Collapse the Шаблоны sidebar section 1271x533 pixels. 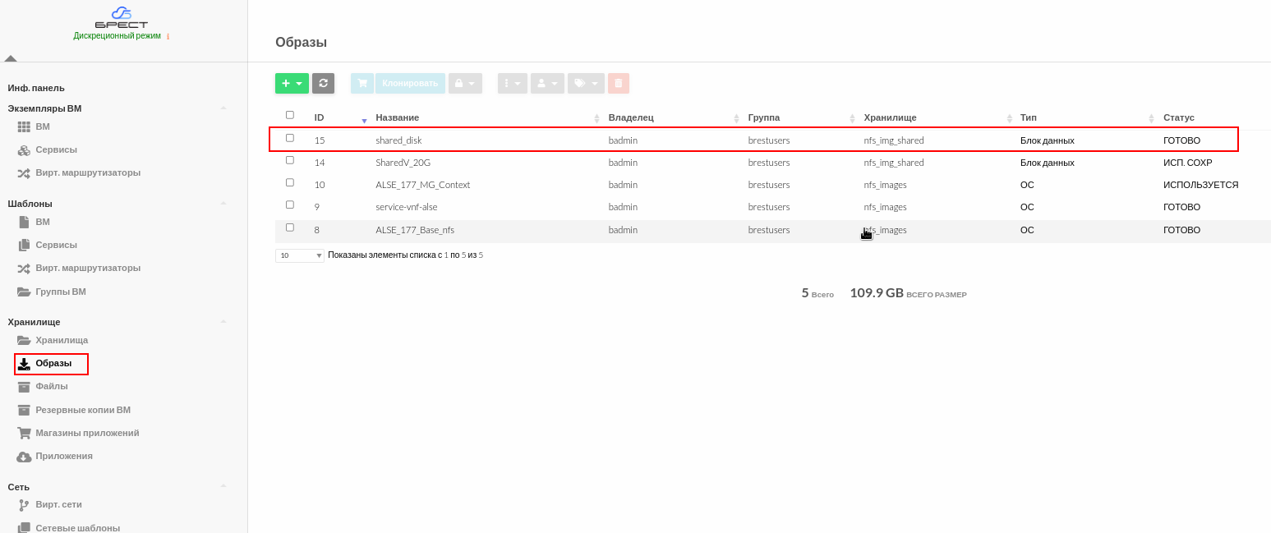tap(223, 203)
